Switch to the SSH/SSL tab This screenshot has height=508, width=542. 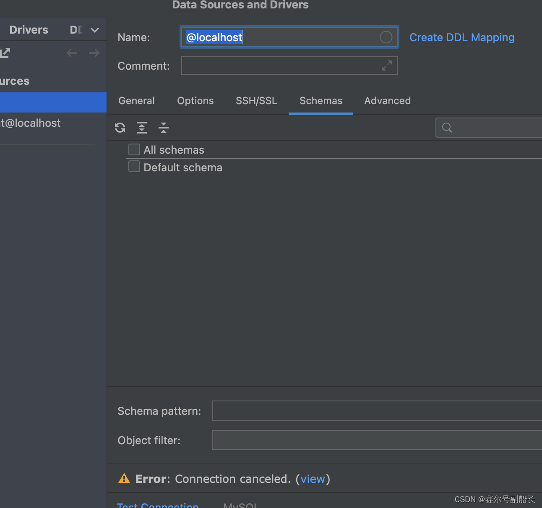256,101
